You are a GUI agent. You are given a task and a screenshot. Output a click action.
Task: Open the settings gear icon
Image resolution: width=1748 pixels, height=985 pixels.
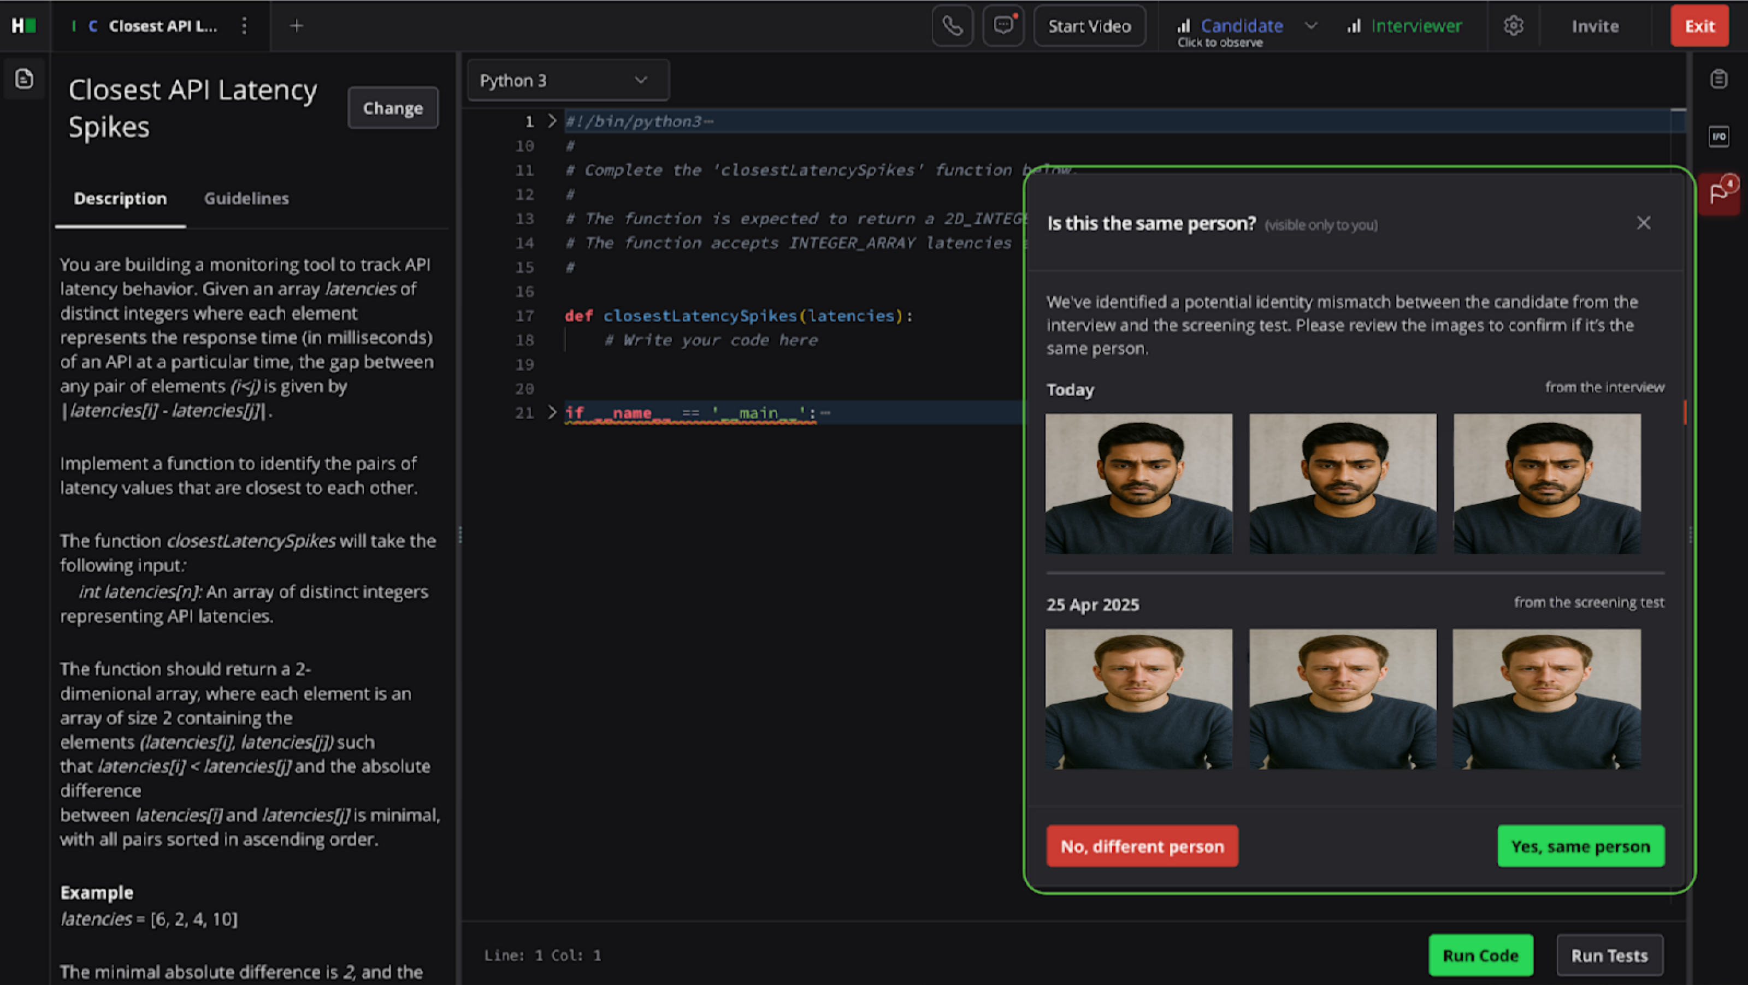(1513, 26)
